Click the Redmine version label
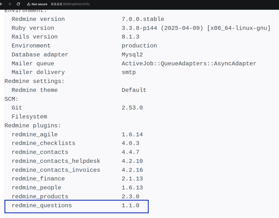 tap(38, 19)
